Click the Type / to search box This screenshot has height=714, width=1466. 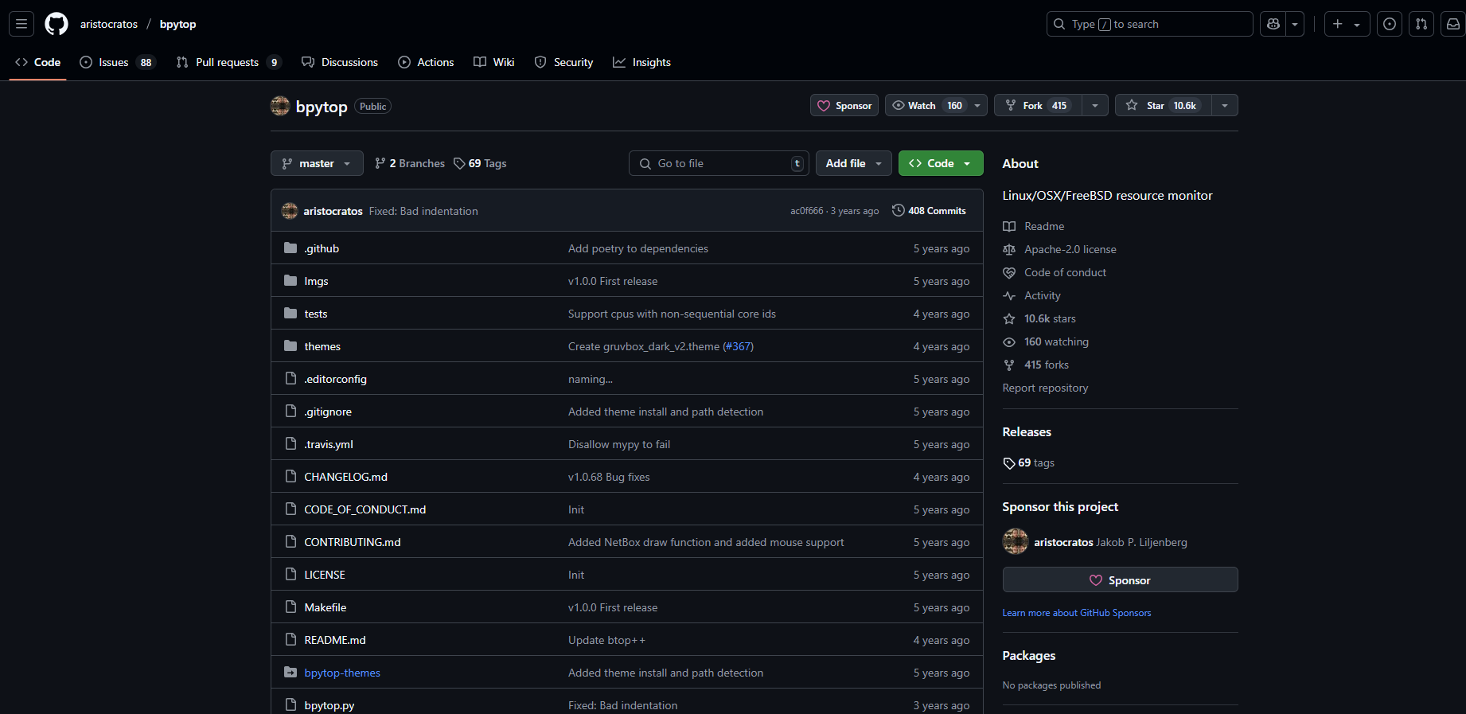1149,24
